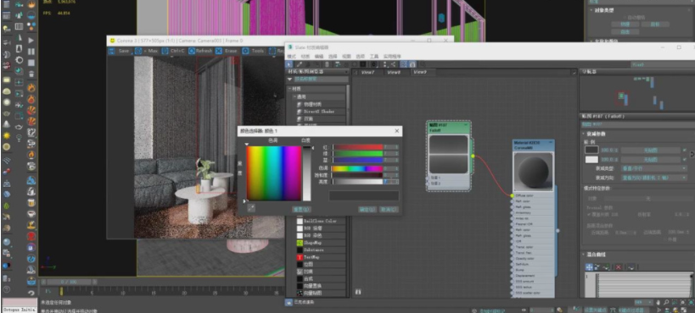Click the delete (trash) icon in Slate toolbar
This screenshot has height=313, width=695.
(x=327, y=64)
